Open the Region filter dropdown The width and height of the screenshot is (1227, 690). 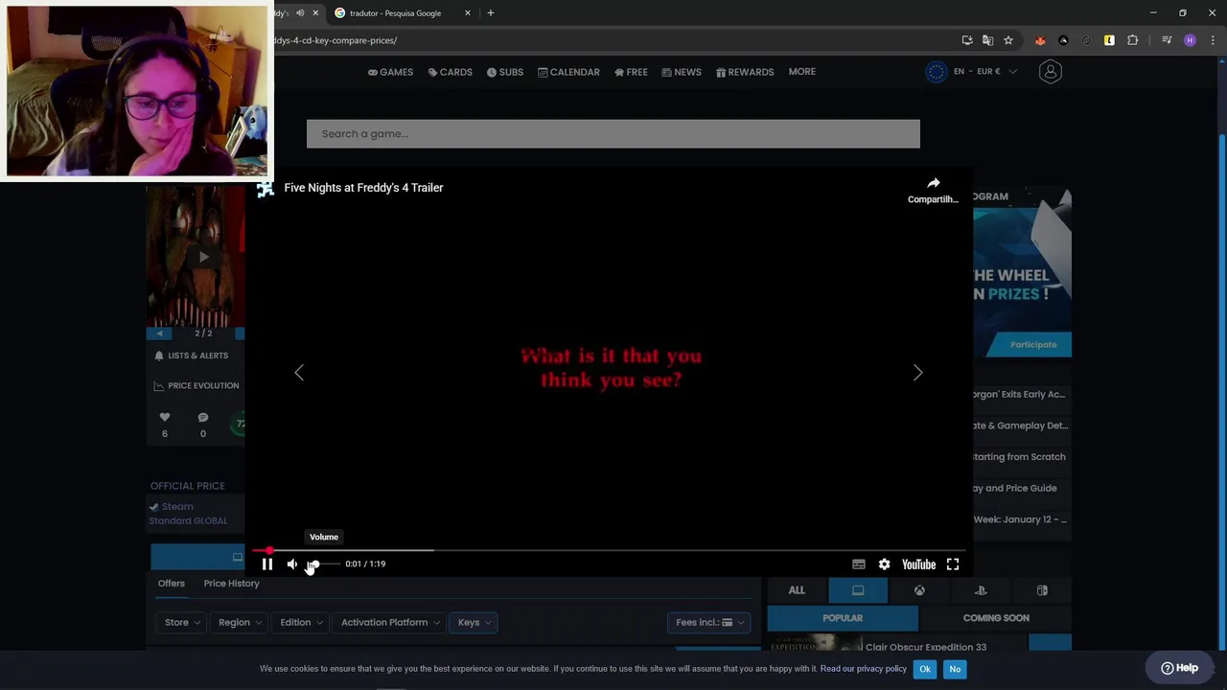click(x=240, y=623)
